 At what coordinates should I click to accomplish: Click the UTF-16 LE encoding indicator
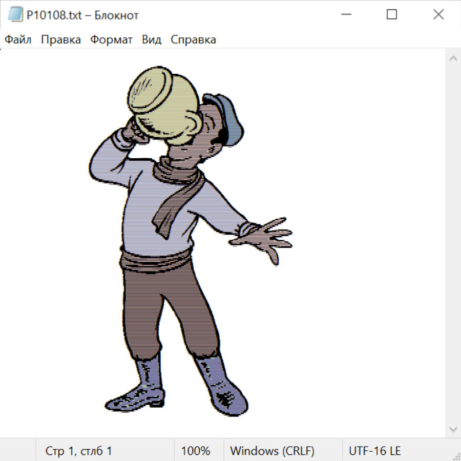tap(374, 451)
